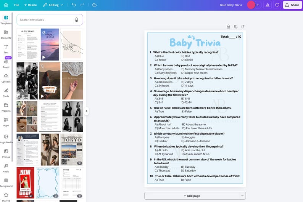Select the Olivia Wilson resume template
Viewport: 303px width, 202px height.
coord(27,45)
